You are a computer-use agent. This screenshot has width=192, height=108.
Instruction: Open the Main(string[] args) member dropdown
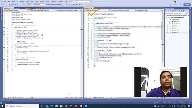pos(149,10)
